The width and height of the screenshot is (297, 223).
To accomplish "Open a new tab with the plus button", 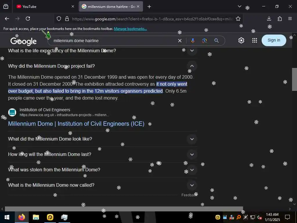I will [149, 7].
